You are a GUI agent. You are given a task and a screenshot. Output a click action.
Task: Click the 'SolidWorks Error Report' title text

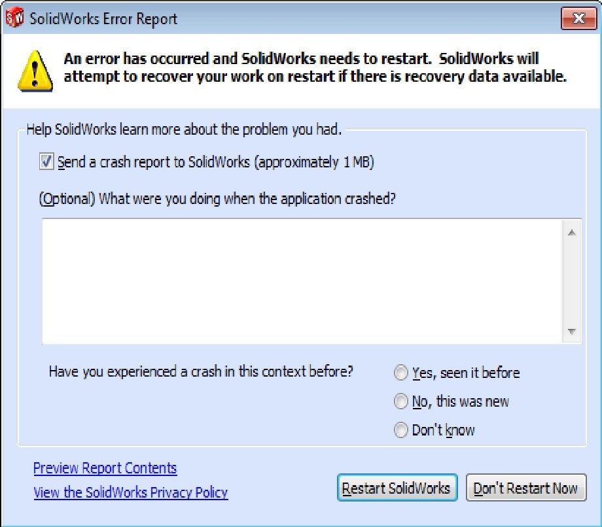(103, 18)
